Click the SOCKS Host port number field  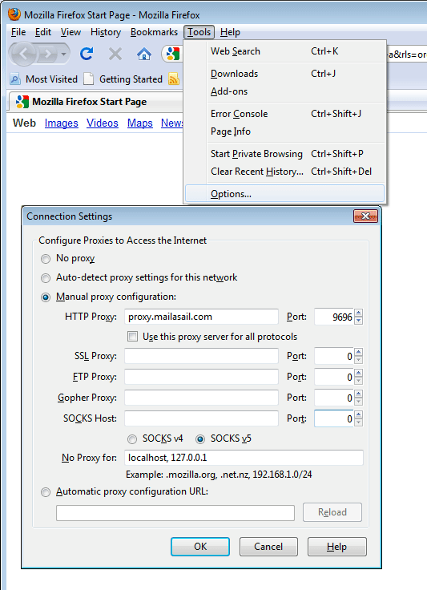[x=334, y=418]
